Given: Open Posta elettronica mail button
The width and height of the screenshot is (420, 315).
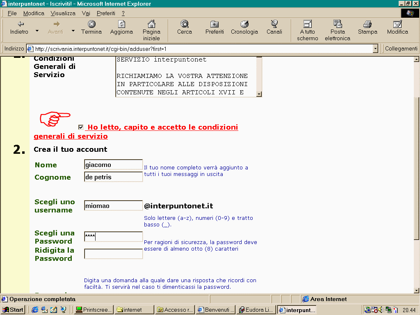Looking at the screenshot, I should 338,30.
